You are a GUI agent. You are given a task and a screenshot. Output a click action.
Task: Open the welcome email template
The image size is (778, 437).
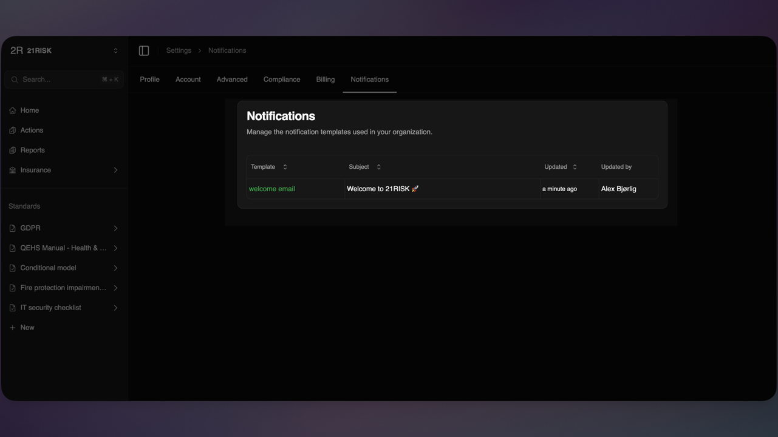[x=271, y=188]
